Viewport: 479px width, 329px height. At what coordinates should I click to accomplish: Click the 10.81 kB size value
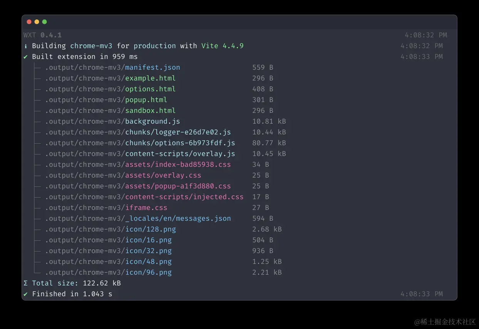pyautogui.click(x=269, y=121)
